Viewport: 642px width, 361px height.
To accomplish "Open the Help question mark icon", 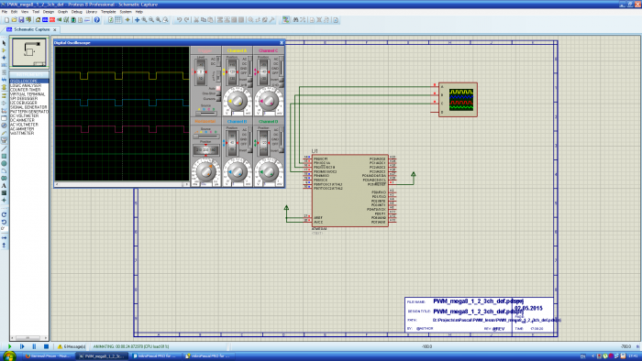I will (97, 19).
